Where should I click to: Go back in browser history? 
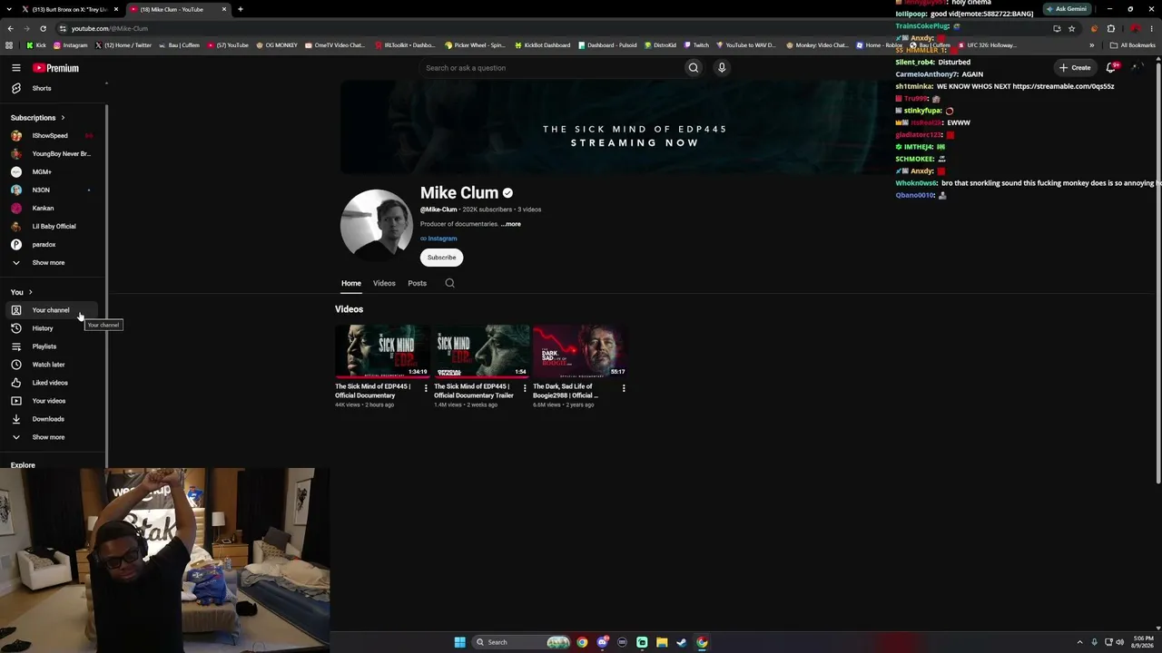(x=10, y=28)
